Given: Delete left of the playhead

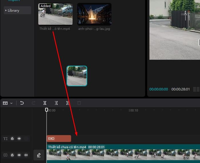Looking at the screenshot, I should (56, 103).
